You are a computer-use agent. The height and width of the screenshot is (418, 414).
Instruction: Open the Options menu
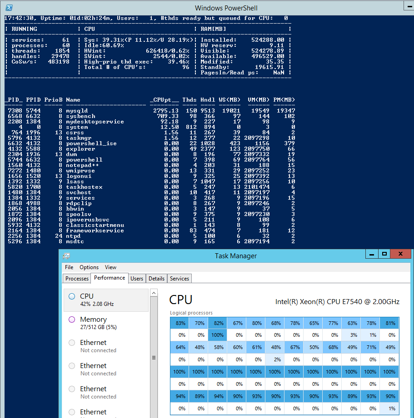89,267
